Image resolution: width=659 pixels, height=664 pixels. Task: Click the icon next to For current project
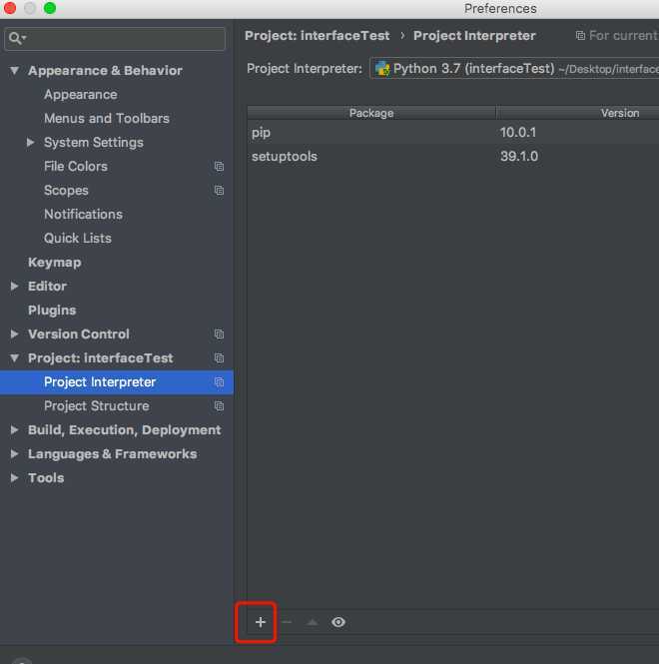[x=580, y=36]
